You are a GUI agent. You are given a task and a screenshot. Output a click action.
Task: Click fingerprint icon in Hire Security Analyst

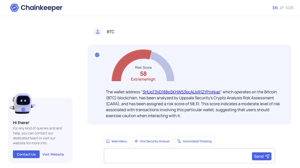pos(136,141)
